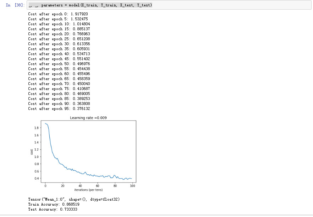Click 'Cost after epoch 50: 0.496976' line
The height and width of the screenshot is (217, 313).
tap(59, 64)
